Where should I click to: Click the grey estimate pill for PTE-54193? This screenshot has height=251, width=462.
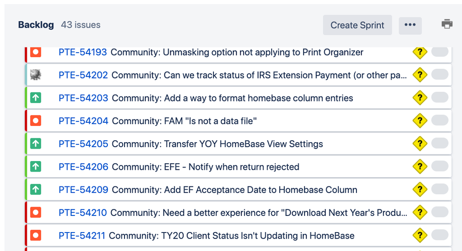point(440,52)
